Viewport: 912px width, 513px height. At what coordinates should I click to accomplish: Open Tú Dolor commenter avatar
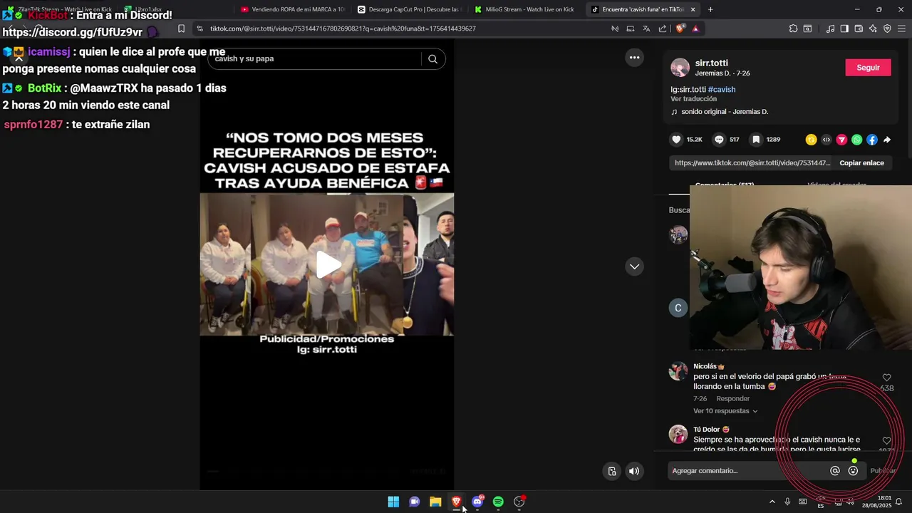click(x=678, y=434)
